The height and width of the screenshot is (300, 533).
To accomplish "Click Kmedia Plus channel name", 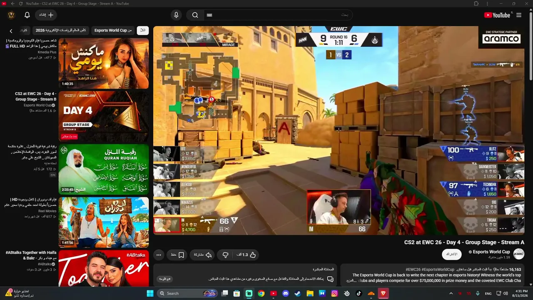I will coord(47,52).
